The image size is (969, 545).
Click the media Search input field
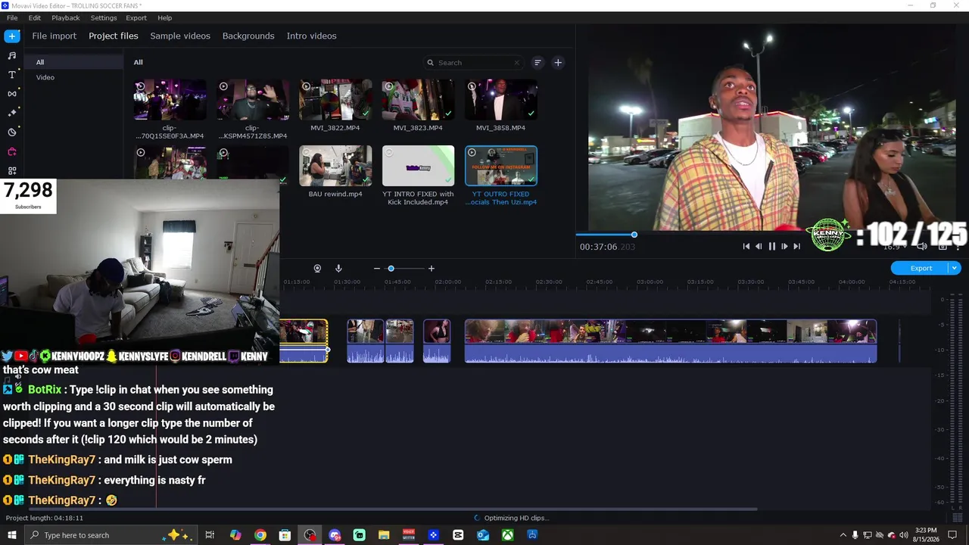pyautogui.click(x=473, y=63)
